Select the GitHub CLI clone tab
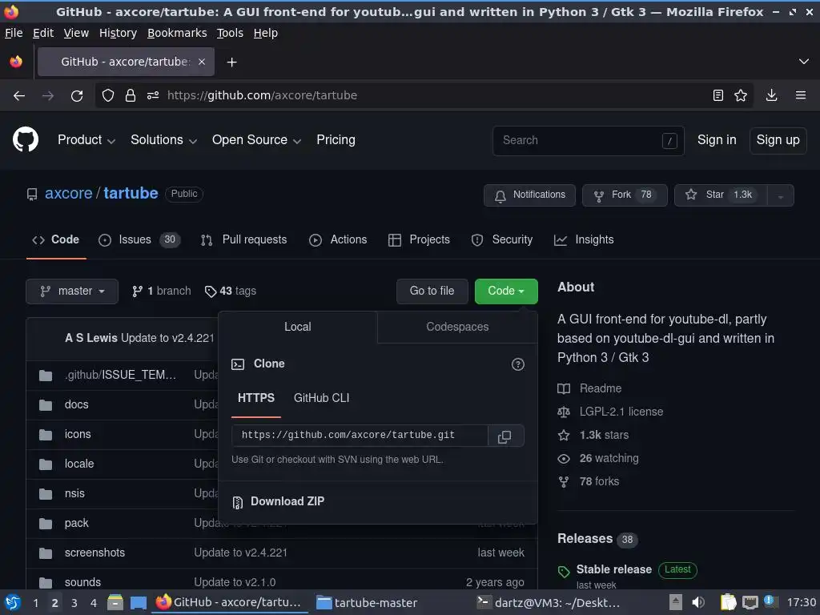Screen dimensions: 820x615 321,398
